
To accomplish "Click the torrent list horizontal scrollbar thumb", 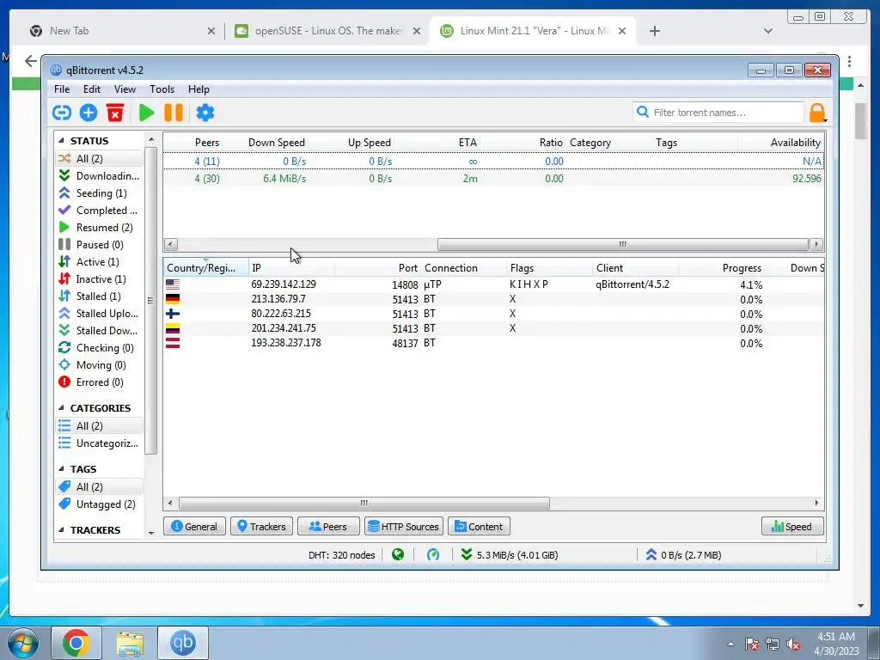I will (623, 245).
